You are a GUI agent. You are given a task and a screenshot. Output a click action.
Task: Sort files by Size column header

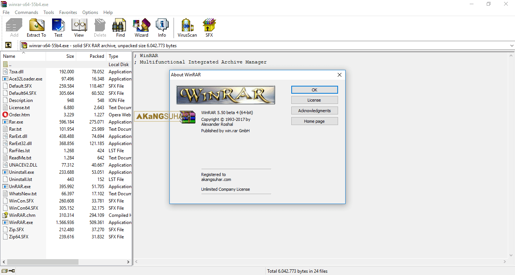coord(61,56)
